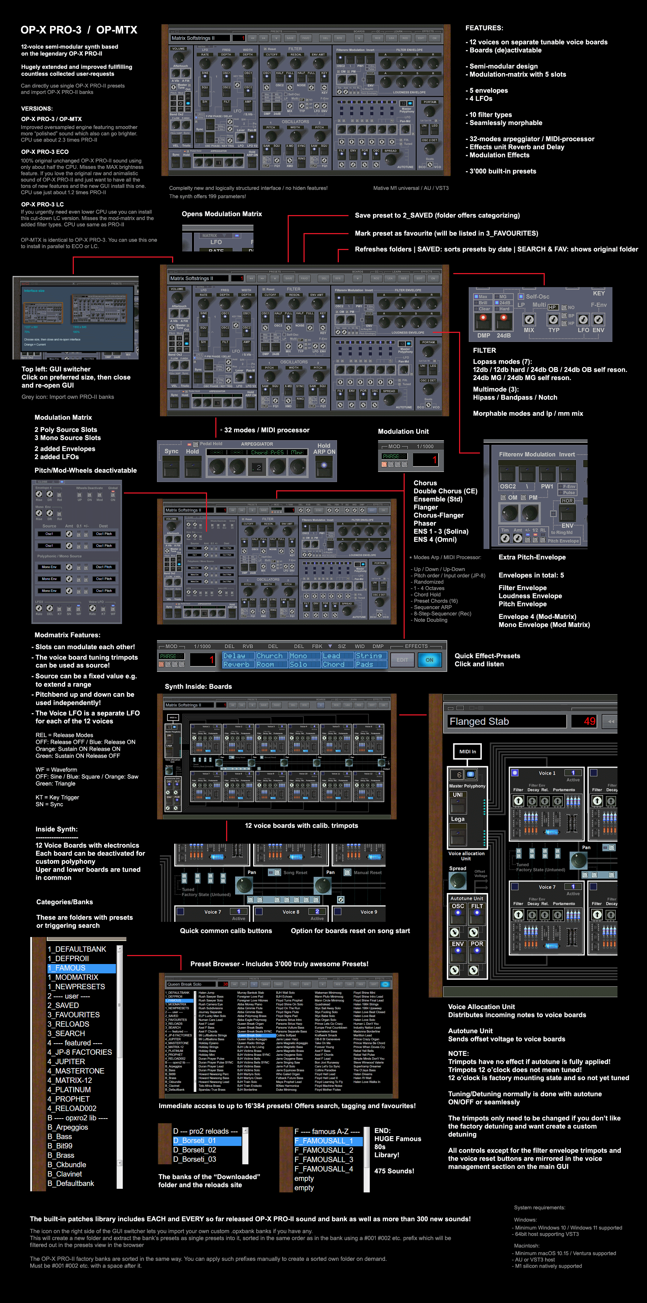Click the Flanged Stab preset name field
The image size is (647, 1303).
coord(507,721)
